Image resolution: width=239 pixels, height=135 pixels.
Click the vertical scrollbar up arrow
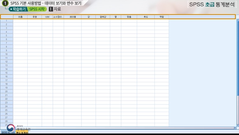[x=238, y=20]
